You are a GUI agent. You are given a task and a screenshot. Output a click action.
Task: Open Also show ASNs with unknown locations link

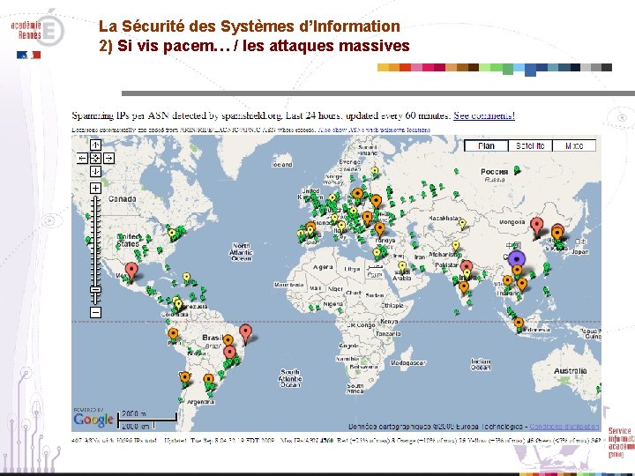[x=374, y=130]
